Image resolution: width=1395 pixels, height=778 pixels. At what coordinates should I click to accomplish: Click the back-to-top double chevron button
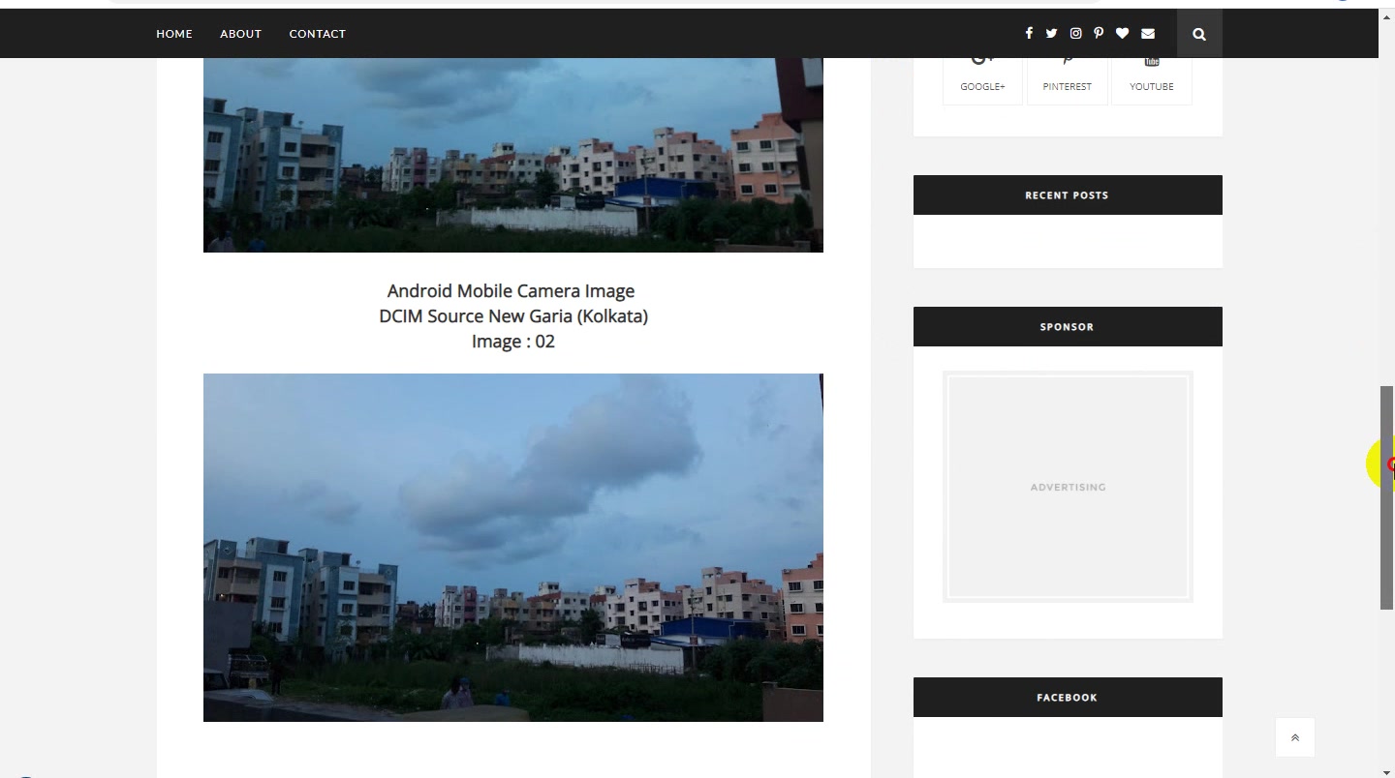pos(1295,737)
